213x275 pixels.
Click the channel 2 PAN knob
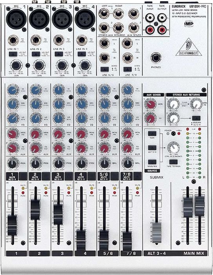(x=36, y=163)
